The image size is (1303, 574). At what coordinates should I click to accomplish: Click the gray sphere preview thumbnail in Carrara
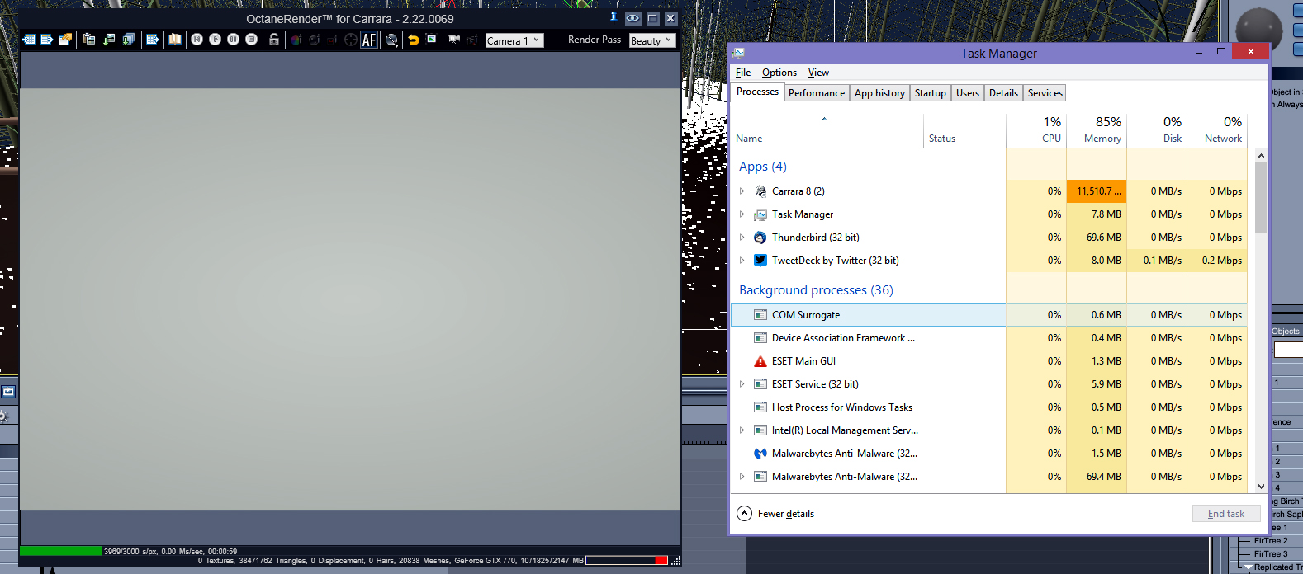click(x=1258, y=31)
